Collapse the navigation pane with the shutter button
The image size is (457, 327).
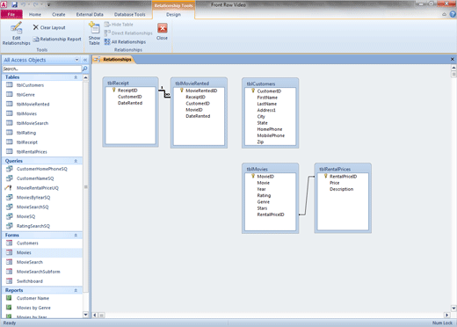coord(85,60)
